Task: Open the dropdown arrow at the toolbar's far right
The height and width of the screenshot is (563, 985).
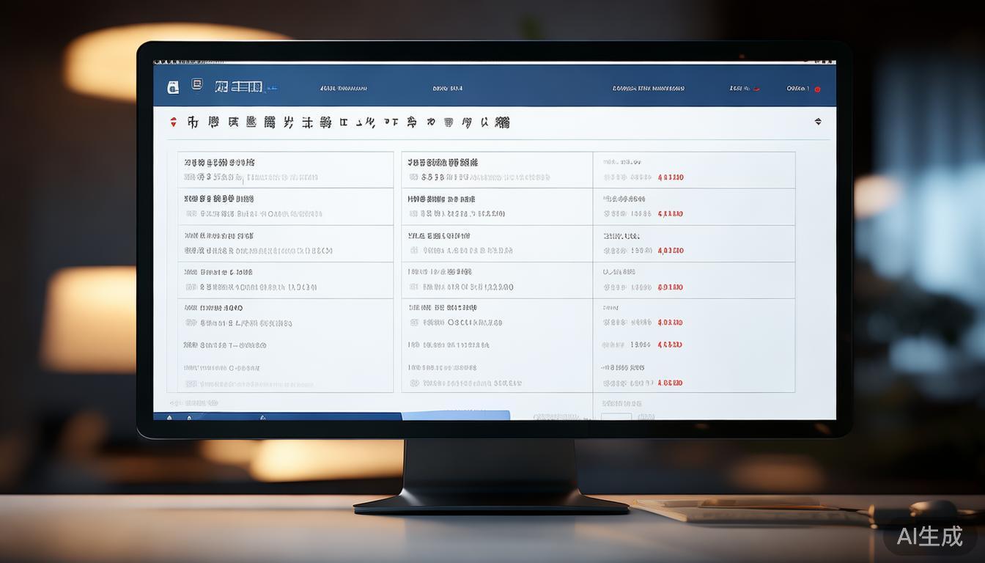Action: pyautogui.click(x=819, y=121)
